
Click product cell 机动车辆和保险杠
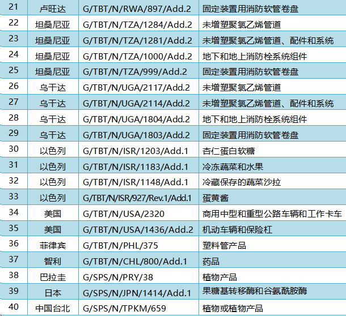(x=272, y=228)
